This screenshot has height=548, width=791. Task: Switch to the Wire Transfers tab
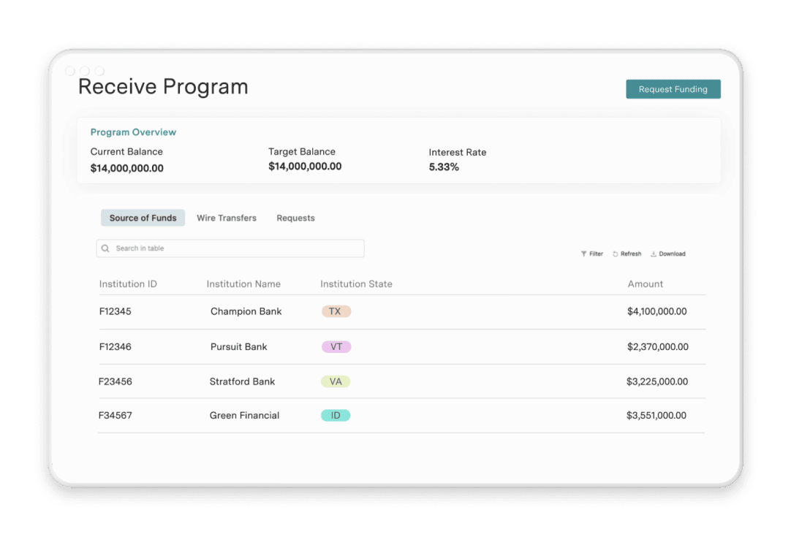pos(227,218)
